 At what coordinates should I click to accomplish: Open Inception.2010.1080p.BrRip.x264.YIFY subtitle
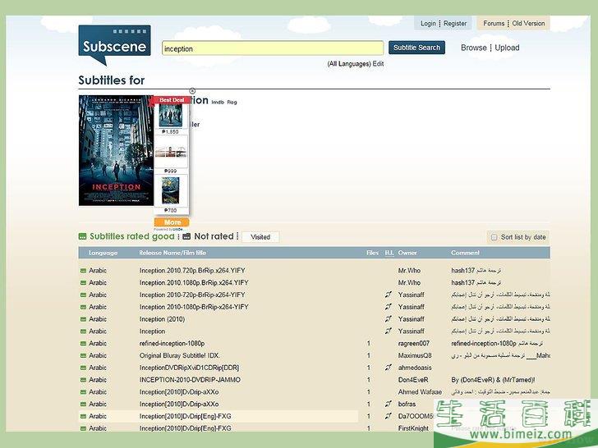click(x=194, y=282)
